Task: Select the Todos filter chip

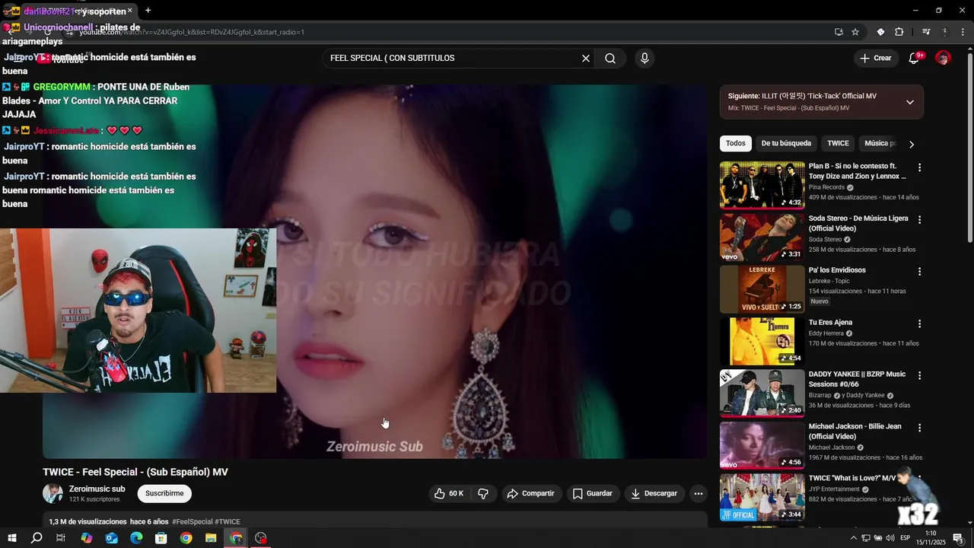Action: tap(736, 143)
